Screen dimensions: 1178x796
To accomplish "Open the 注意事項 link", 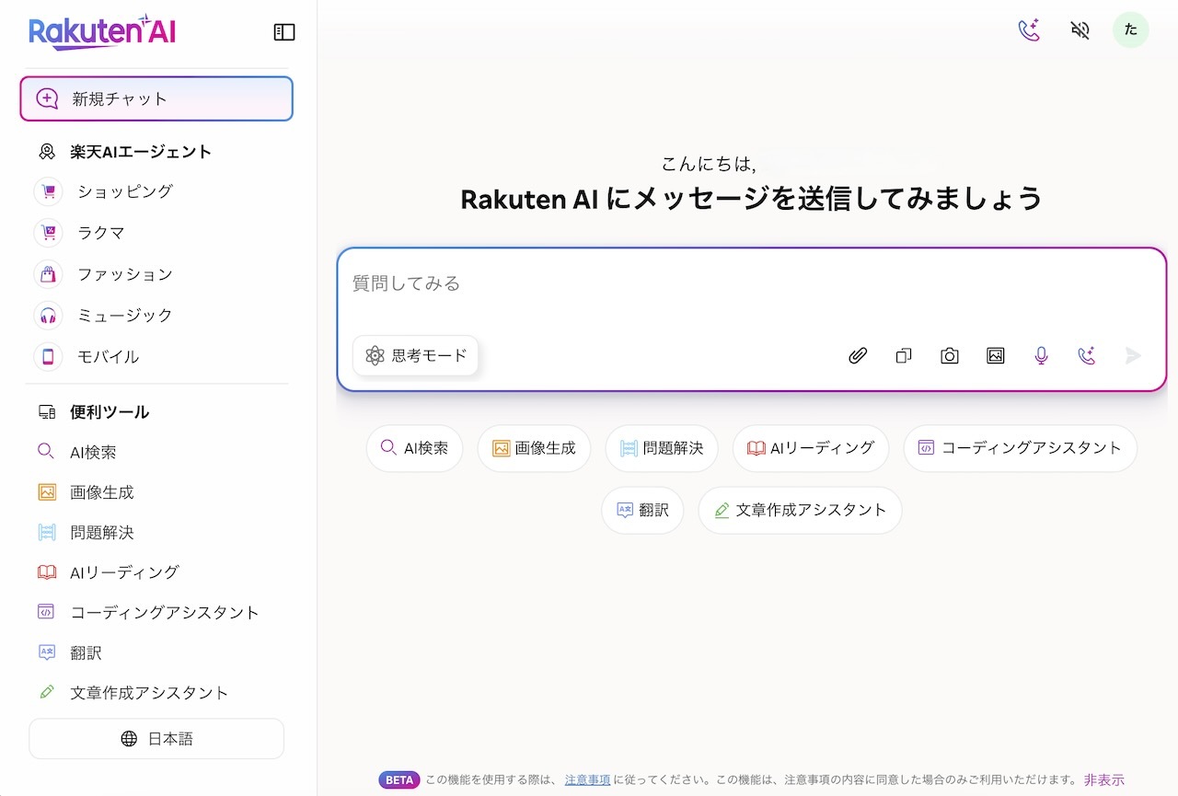I will tap(587, 779).
